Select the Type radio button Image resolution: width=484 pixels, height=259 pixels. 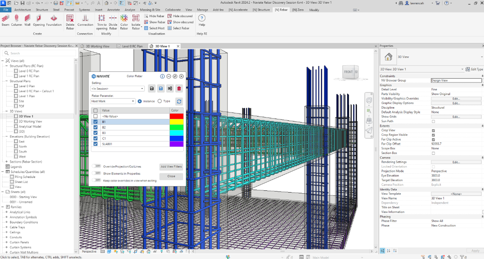coord(159,101)
